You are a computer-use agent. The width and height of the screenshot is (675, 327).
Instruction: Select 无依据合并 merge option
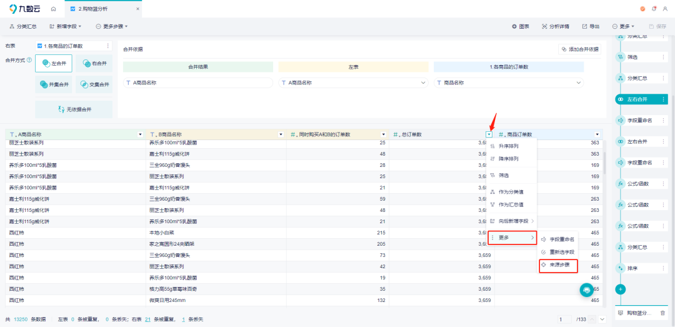point(74,109)
